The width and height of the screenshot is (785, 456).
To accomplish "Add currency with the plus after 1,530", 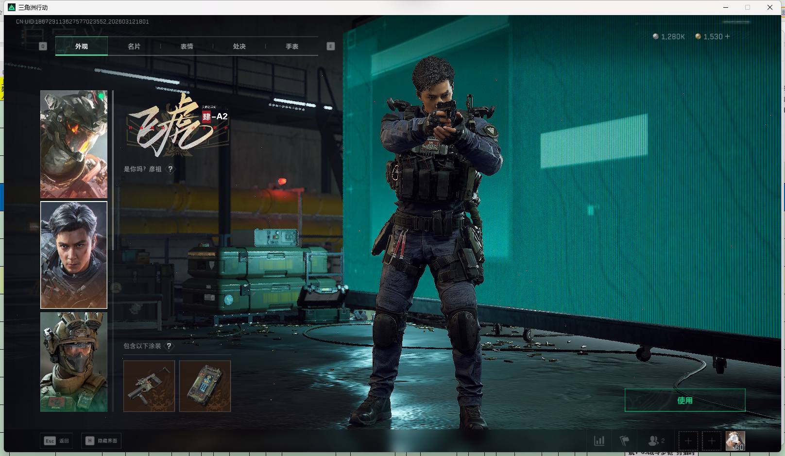I will (x=727, y=36).
